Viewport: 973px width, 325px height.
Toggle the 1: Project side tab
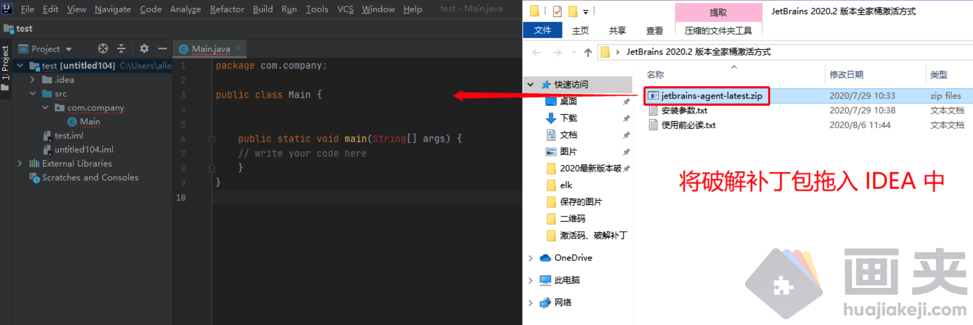click(x=5, y=68)
